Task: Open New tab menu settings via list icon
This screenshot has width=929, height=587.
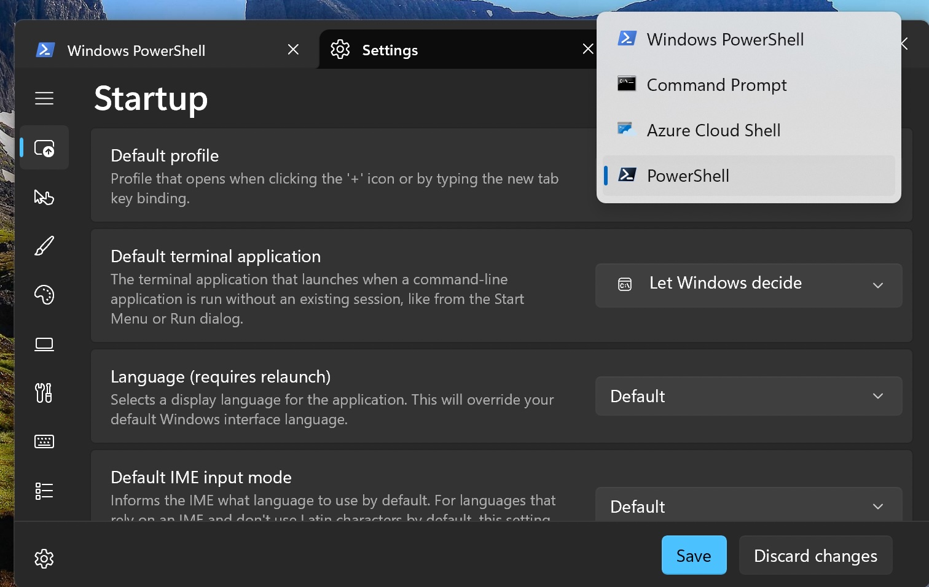Action: [x=44, y=490]
